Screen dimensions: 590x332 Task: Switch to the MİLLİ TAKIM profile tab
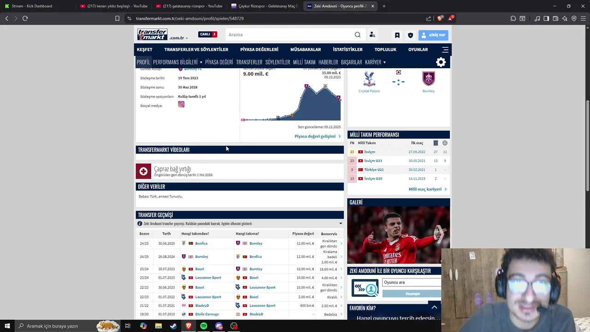[x=304, y=62]
